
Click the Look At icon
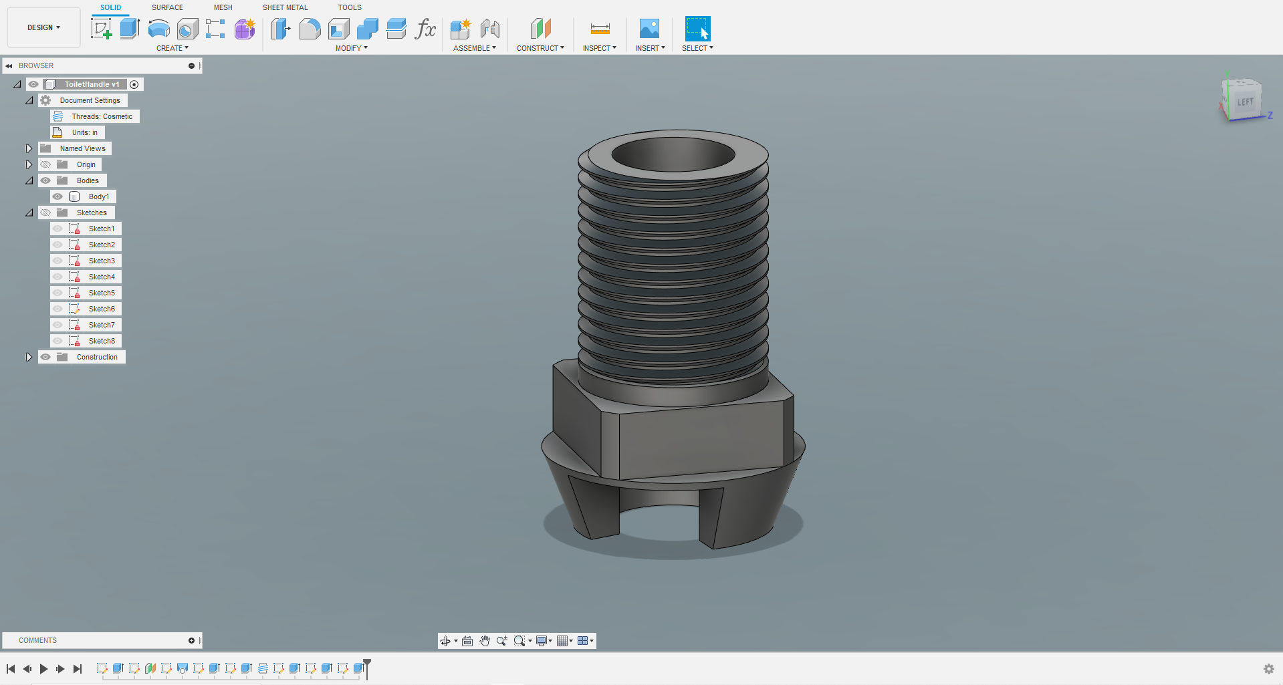point(467,641)
